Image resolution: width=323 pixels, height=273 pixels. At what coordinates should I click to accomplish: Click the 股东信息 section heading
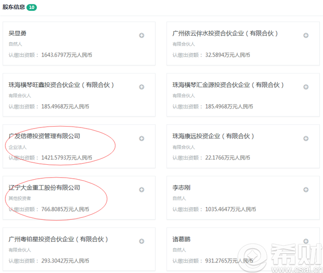[13, 7]
